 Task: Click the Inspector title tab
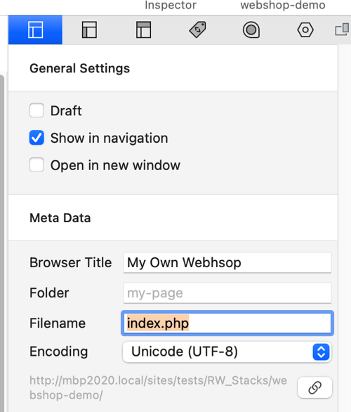[171, 5]
